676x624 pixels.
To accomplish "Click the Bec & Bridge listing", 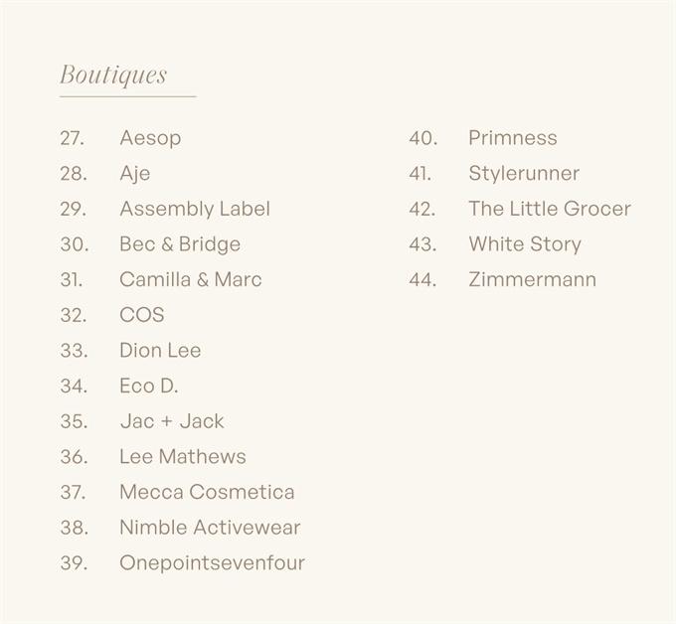I will [180, 244].
